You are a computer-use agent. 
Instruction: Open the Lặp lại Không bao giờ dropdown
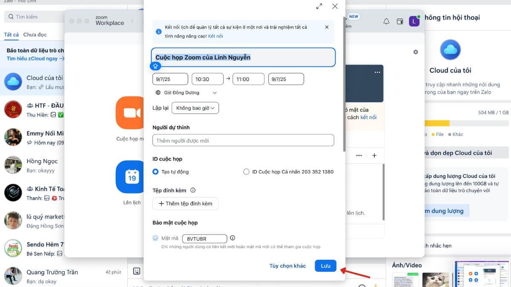coord(195,108)
